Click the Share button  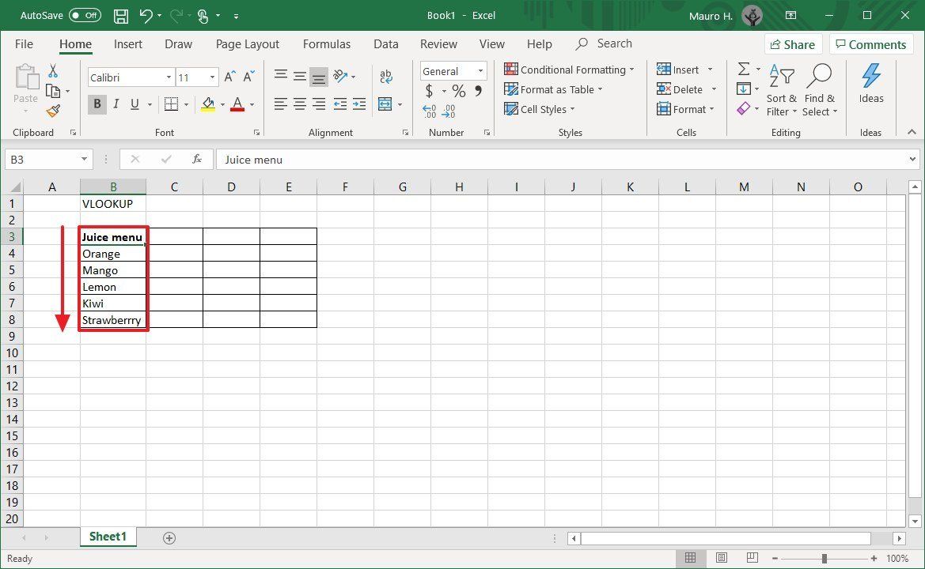coord(792,43)
